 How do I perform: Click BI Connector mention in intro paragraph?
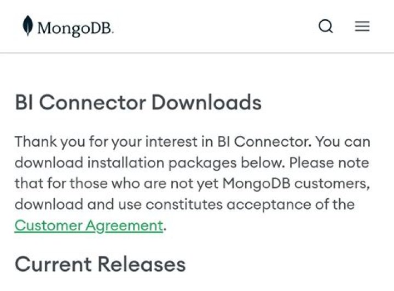pos(263,142)
